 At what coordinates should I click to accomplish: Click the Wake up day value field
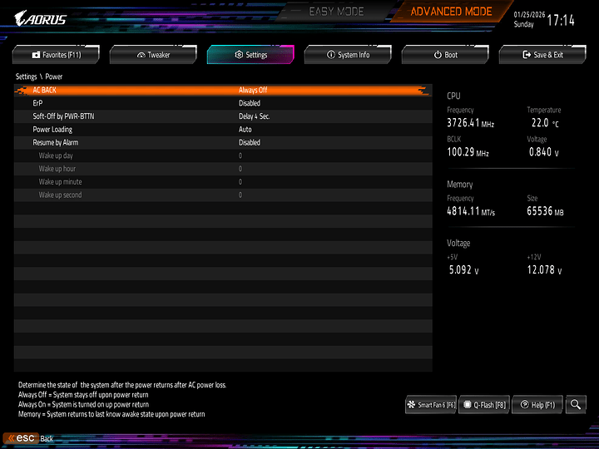[x=240, y=155]
